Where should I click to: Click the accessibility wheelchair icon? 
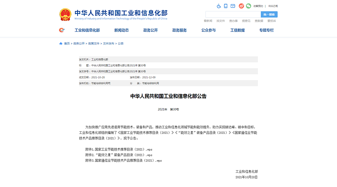coord(219,6)
